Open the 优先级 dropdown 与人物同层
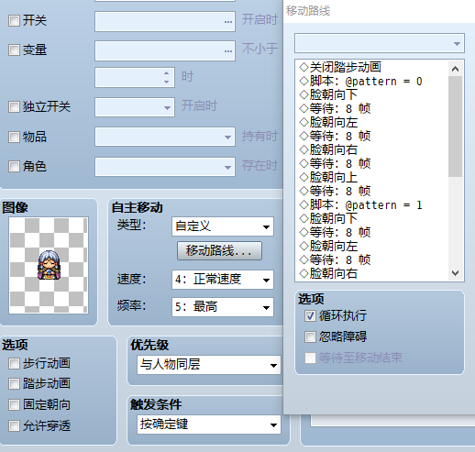The width and height of the screenshot is (475, 452). [209, 365]
